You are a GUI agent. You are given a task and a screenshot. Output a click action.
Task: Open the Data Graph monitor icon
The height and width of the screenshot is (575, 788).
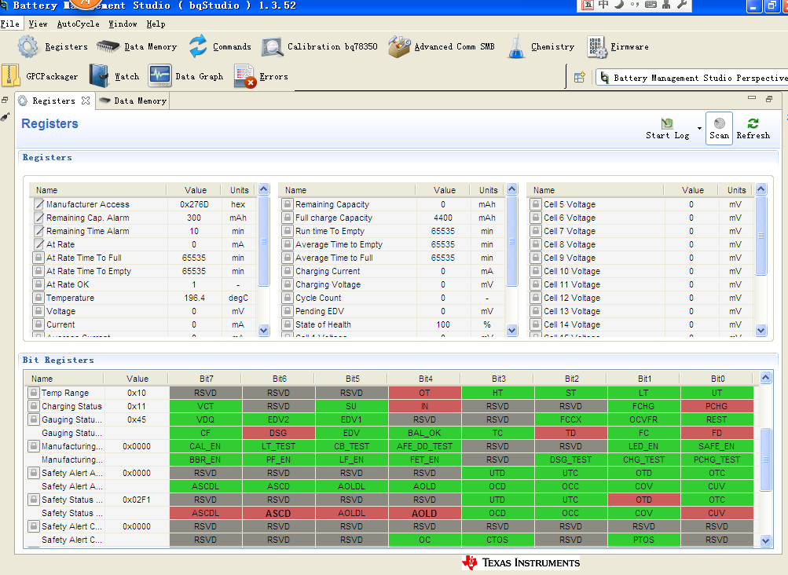click(x=159, y=76)
